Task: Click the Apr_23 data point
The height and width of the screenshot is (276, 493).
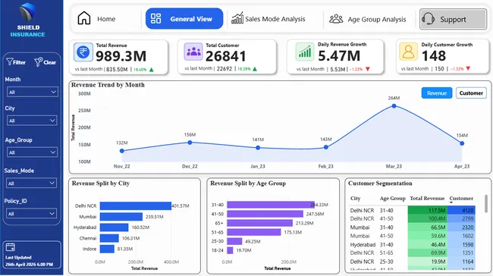Action: point(462,143)
